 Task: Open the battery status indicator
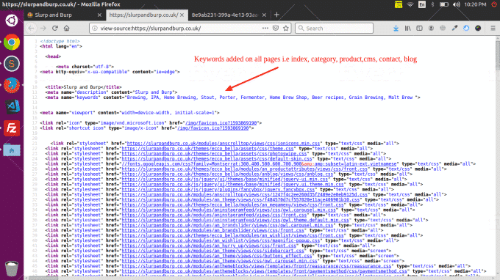pyautogui.click(x=444, y=4)
